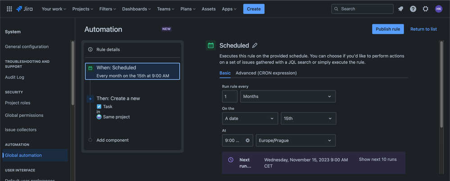Expand the Dashboards menu
Screen dimensions: 450x181
136,9
